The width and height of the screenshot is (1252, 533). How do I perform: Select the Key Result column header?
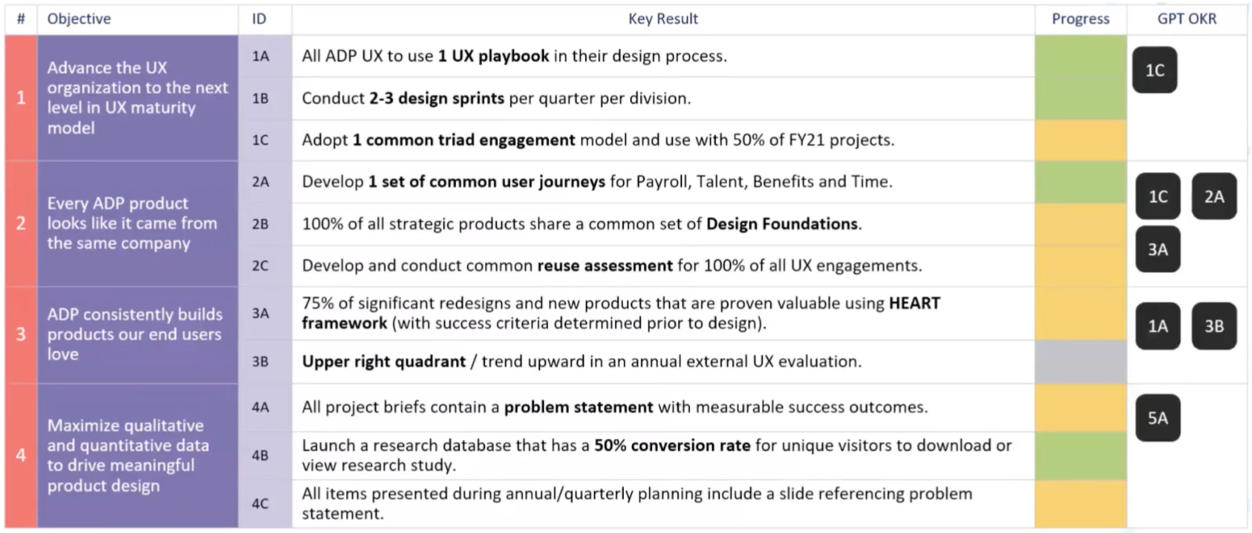(x=663, y=19)
